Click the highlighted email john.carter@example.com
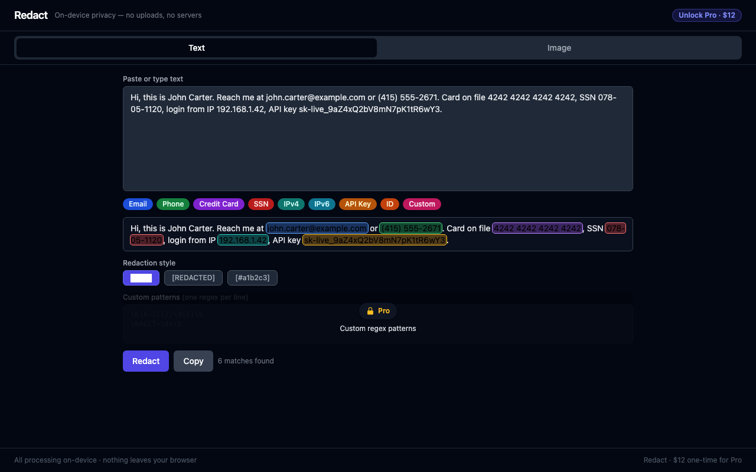Screen dimensions: 756x472 317,228
